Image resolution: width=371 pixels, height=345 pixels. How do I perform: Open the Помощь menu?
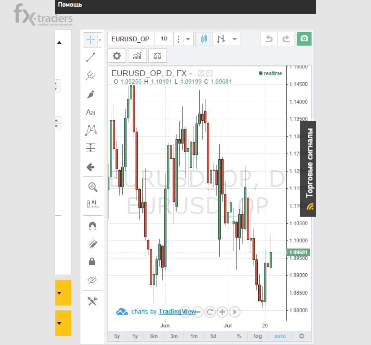(70, 4)
